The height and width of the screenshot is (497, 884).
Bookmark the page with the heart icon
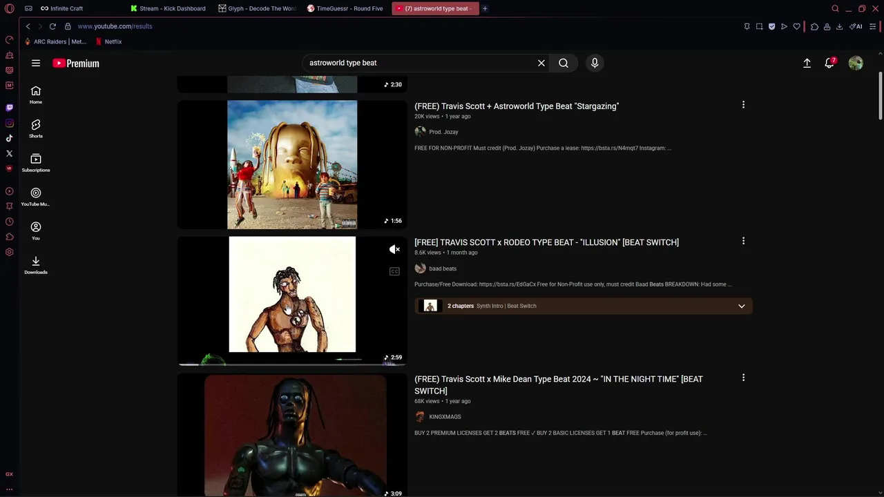(x=796, y=26)
